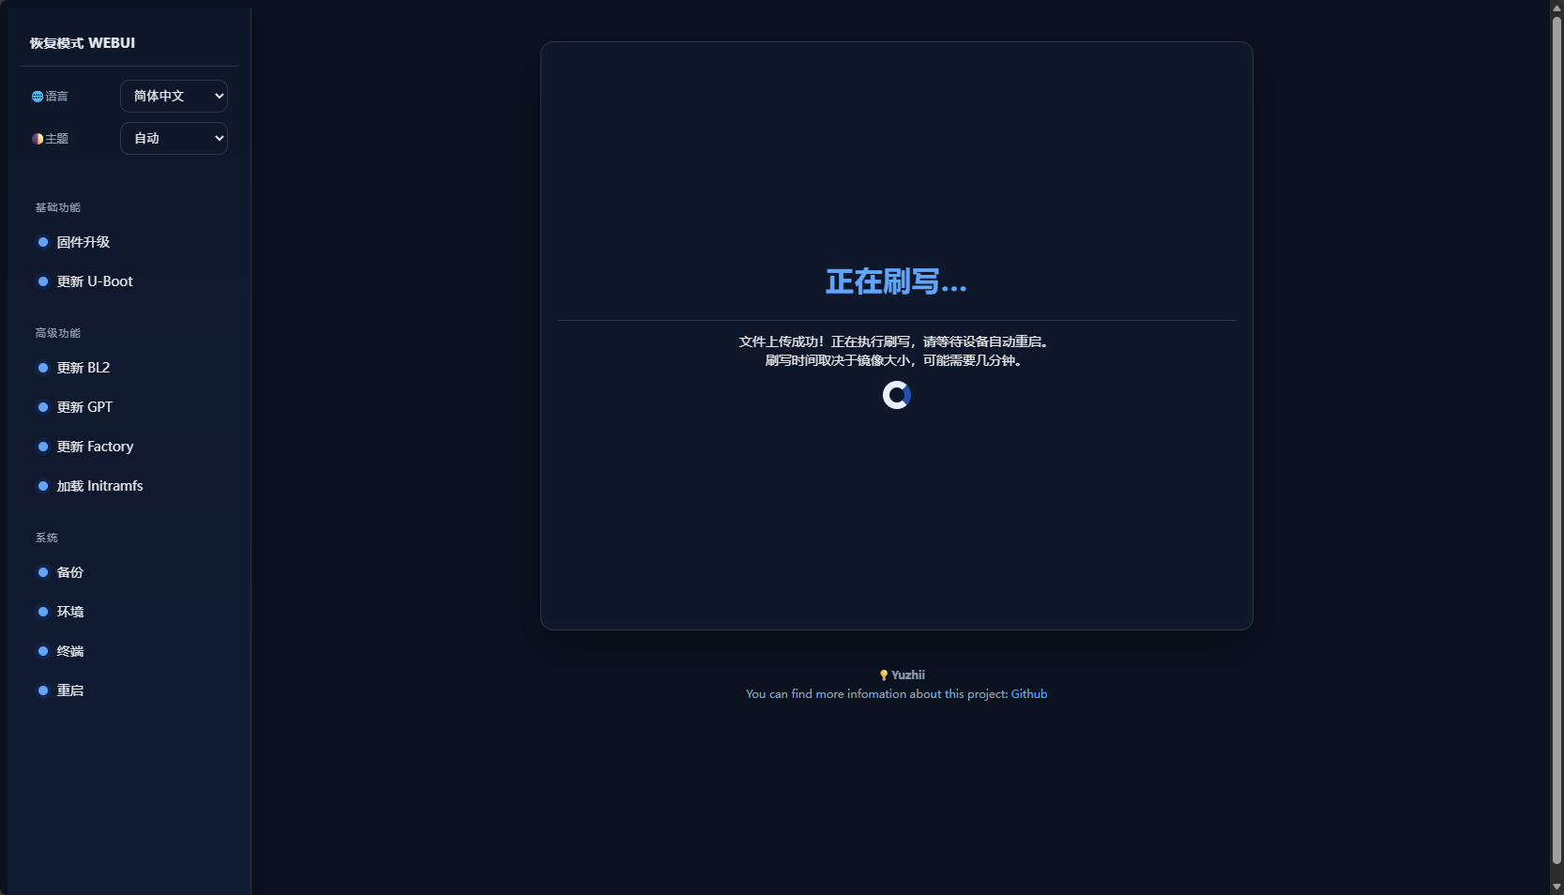
Task: Click the blue dot next to 更新 U-Boot
Action: [x=43, y=281]
